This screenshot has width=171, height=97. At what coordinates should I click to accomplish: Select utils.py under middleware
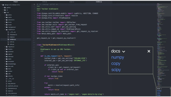coord(12,44)
